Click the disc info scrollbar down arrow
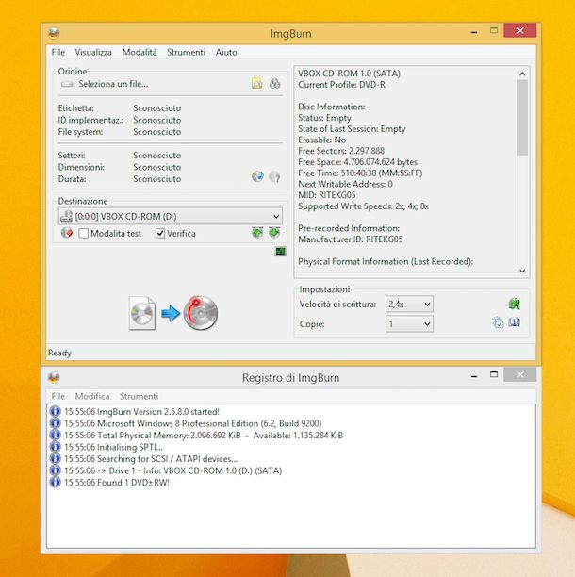 (522, 272)
